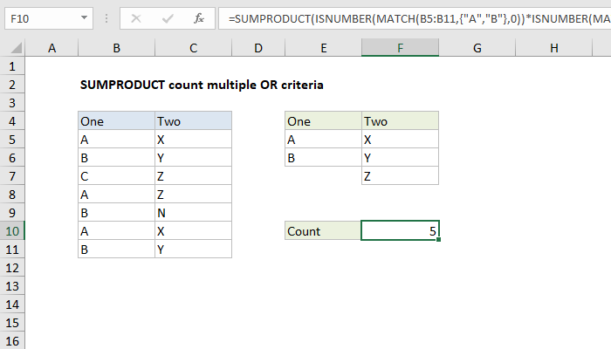Select cell C5 containing 'X'
Viewport: 611px width, 349px height.
pyautogui.click(x=193, y=140)
